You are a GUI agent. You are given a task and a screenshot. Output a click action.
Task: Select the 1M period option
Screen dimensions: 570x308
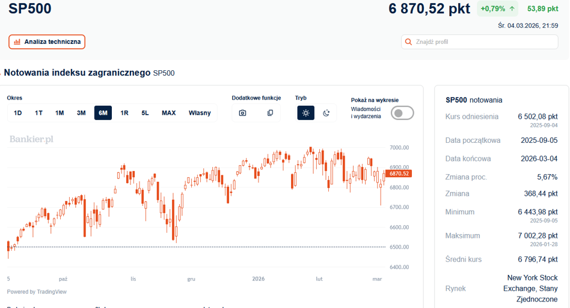pyautogui.click(x=60, y=113)
